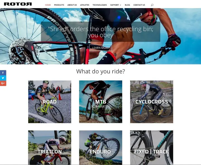This screenshot has width=201, height=165.
Task: Share page via Google Plus icon
Action: tap(3, 83)
